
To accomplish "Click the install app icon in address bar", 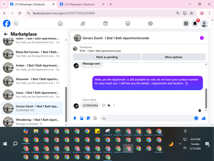I will (x=185, y=13).
